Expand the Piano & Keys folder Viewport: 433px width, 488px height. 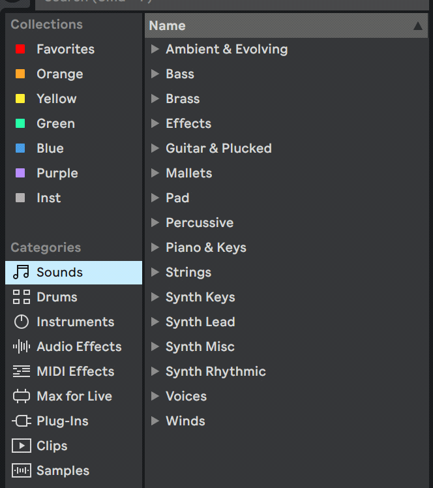[x=155, y=247]
